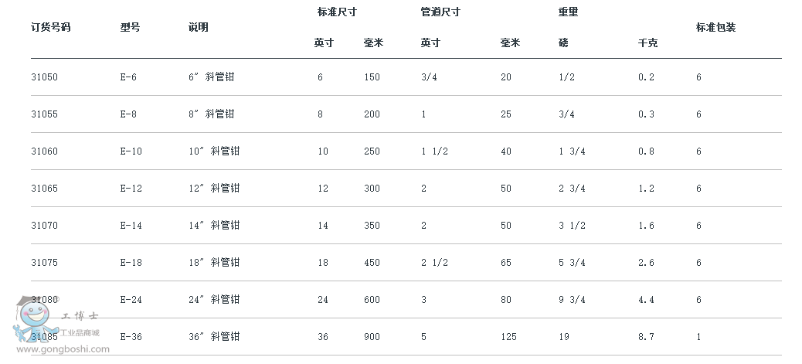The width and height of the screenshot is (802, 364).
Task: Click the 管道尺寸 header
Action: [440, 12]
